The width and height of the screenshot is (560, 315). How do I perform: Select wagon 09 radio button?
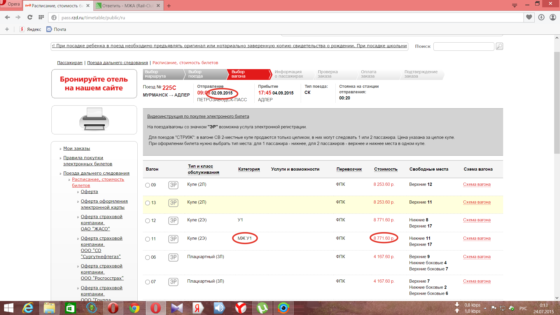(148, 185)
